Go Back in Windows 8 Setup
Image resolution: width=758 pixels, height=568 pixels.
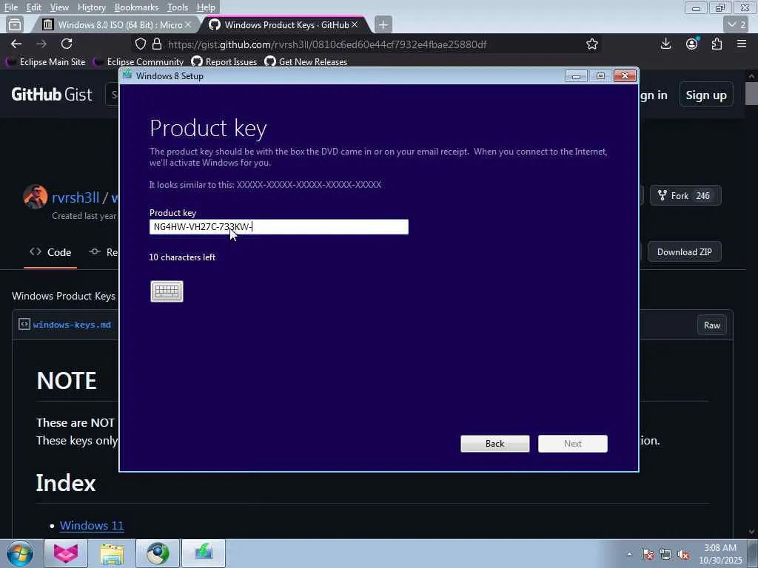[495, 444]
